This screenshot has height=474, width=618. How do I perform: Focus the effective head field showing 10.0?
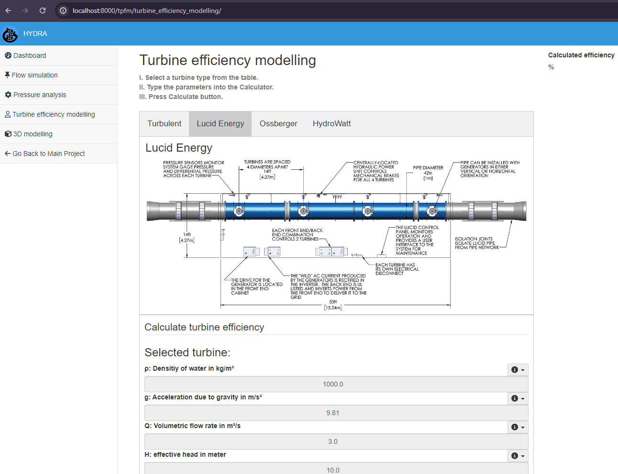(336, 469)
